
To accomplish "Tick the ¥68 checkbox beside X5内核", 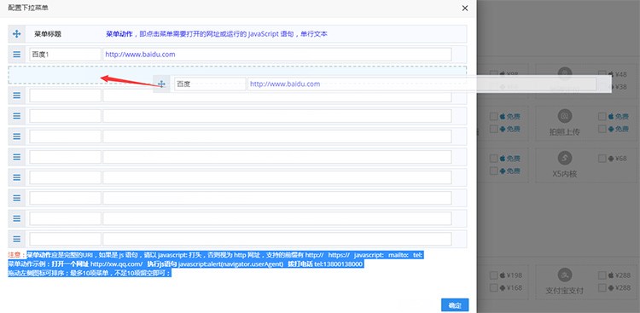I will (602, 159).
